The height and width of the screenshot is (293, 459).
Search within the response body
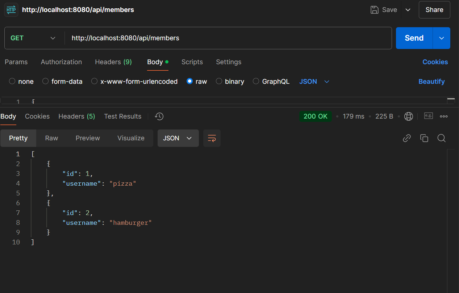tap(441, 138)
